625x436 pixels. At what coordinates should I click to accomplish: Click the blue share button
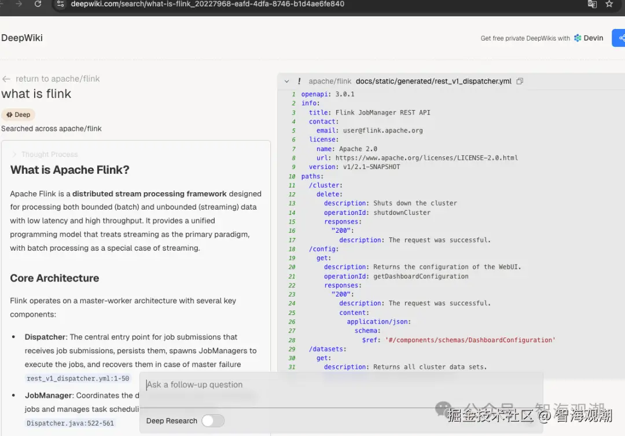tap(619, 38)
